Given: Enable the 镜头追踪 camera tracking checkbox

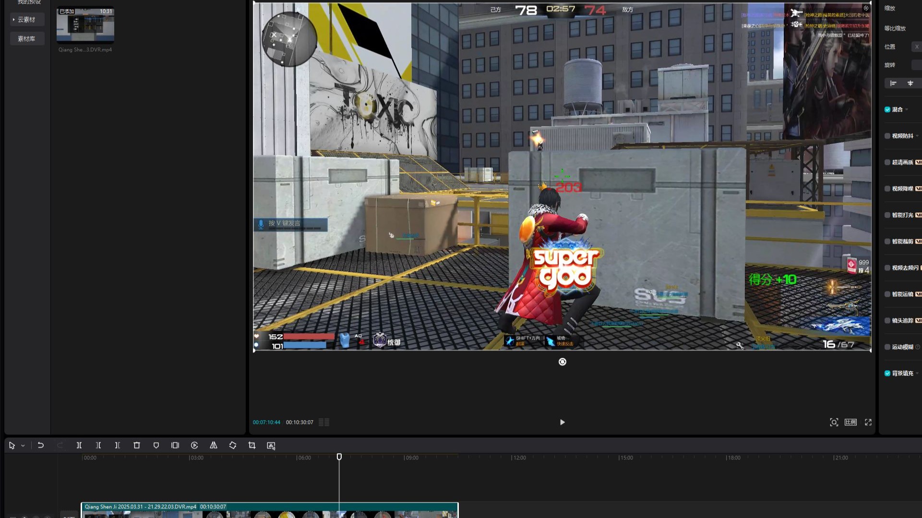Looking at the screenshot, I should [x=887, y=320].
